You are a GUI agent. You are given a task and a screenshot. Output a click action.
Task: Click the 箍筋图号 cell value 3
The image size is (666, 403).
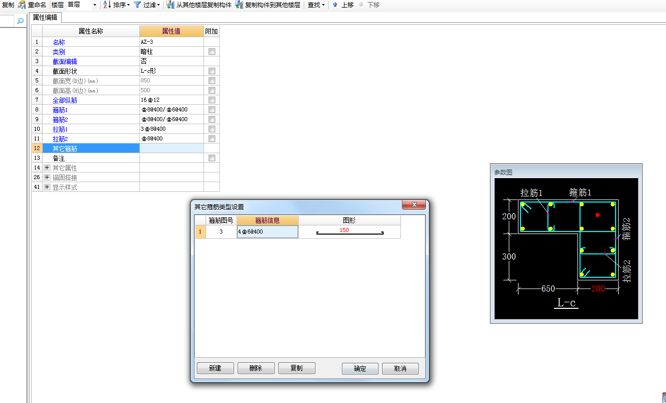coord(221,232)
